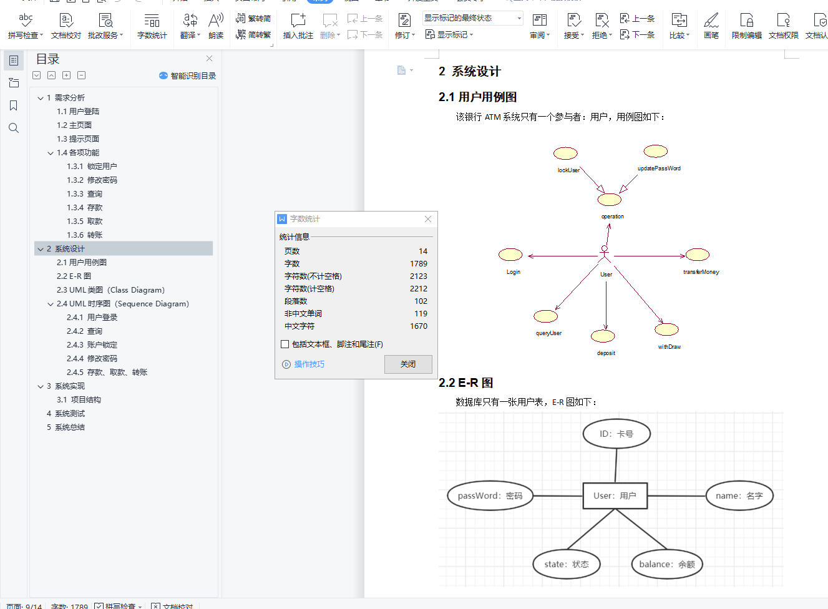Accept the change with 接受
The image size is (828, 609).
[574, 26]
